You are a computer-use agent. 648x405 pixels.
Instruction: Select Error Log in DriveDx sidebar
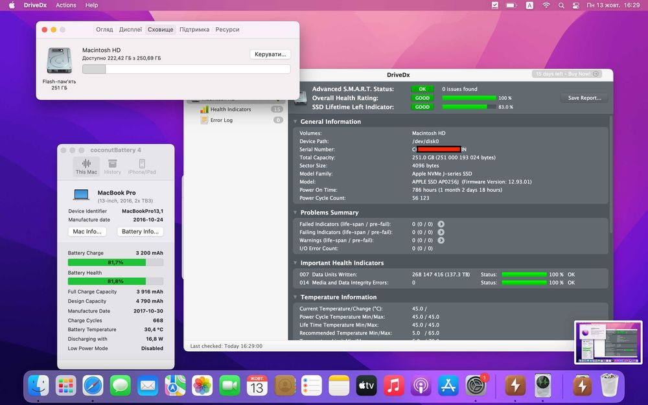222,121
